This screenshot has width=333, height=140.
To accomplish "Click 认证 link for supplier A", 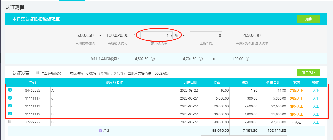I will (316, 91).
